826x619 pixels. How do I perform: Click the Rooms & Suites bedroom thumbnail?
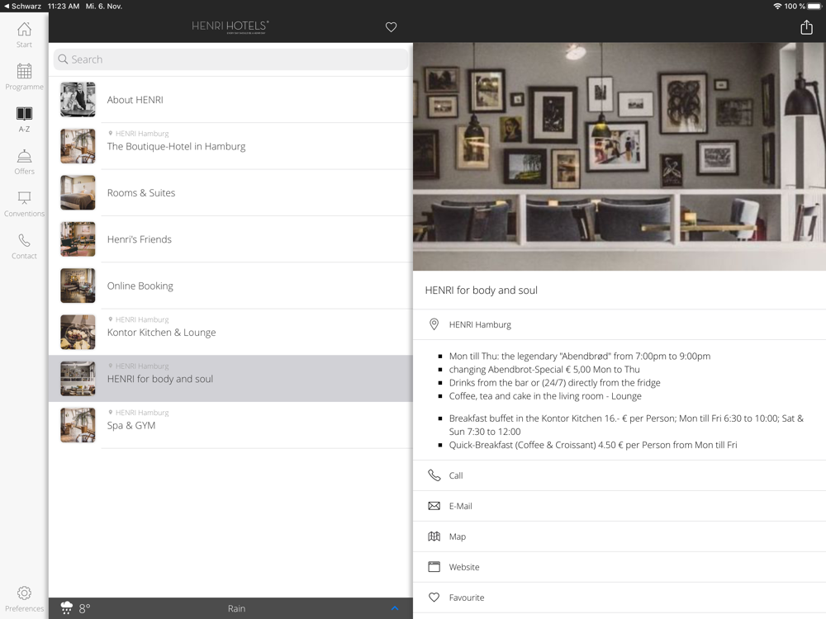(x=78, y=192)
